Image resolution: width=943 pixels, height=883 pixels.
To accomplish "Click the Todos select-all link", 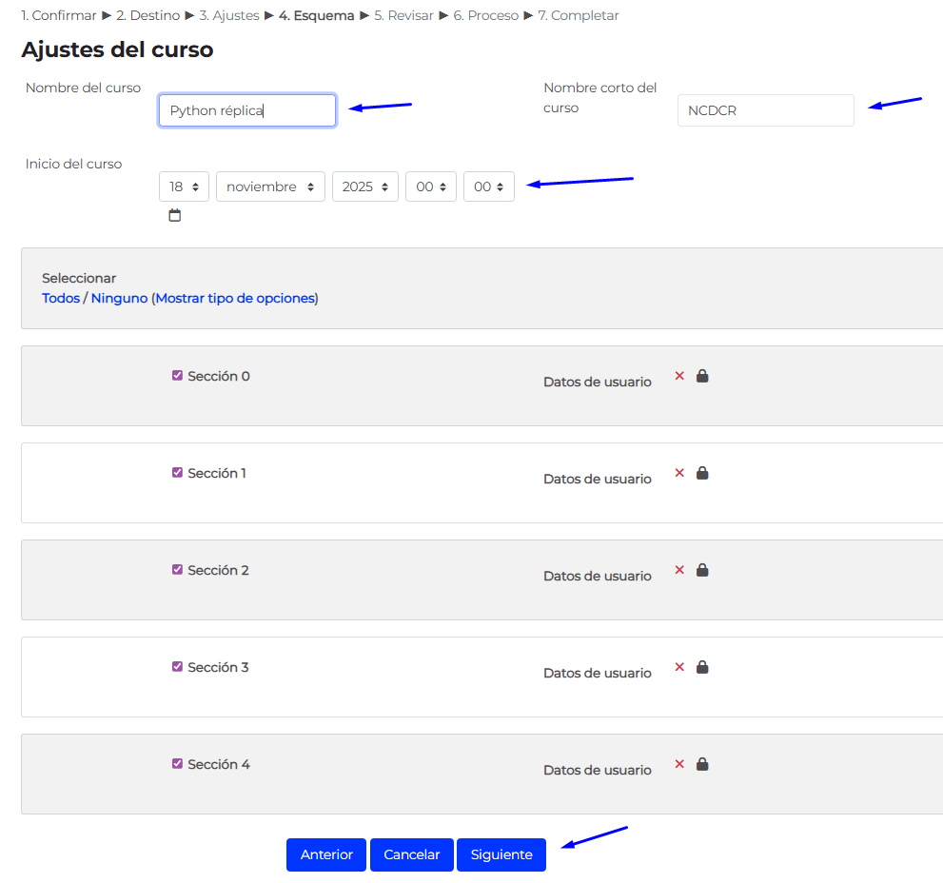I will (61, 298).
